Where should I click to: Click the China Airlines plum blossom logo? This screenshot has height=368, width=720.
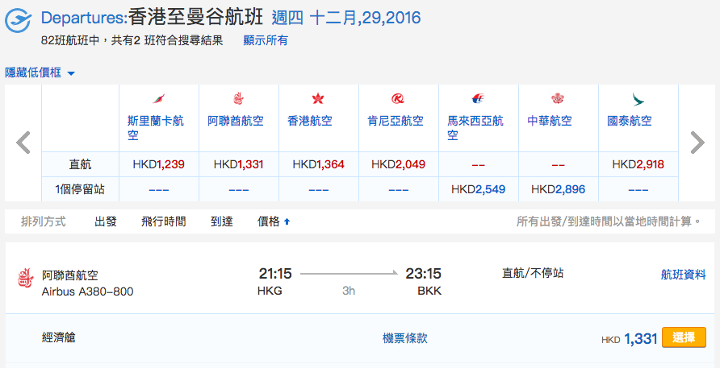coord(558,98)
